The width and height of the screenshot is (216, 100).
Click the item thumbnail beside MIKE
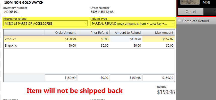[x=190, y=2]
